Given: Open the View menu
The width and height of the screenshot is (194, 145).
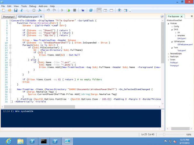Looking at the screenshot, I should [16, 6].
